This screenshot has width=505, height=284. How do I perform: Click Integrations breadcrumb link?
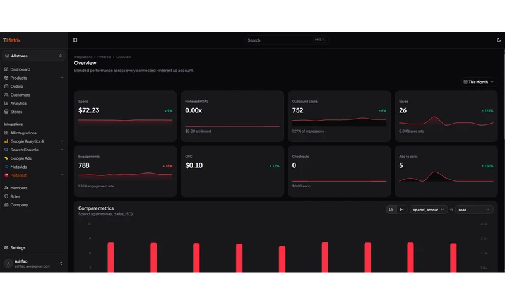[x=83, y=57]
